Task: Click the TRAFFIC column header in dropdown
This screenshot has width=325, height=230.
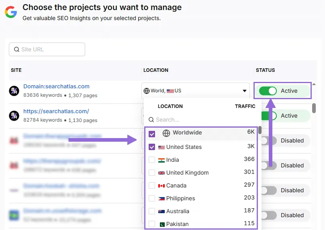Action: (245, 106)
